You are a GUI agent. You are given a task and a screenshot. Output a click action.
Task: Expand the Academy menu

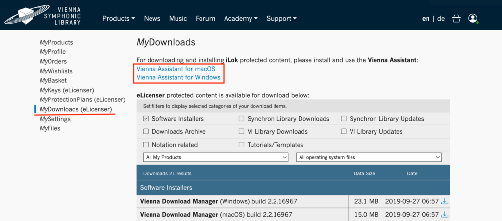(x=241, y=19)
